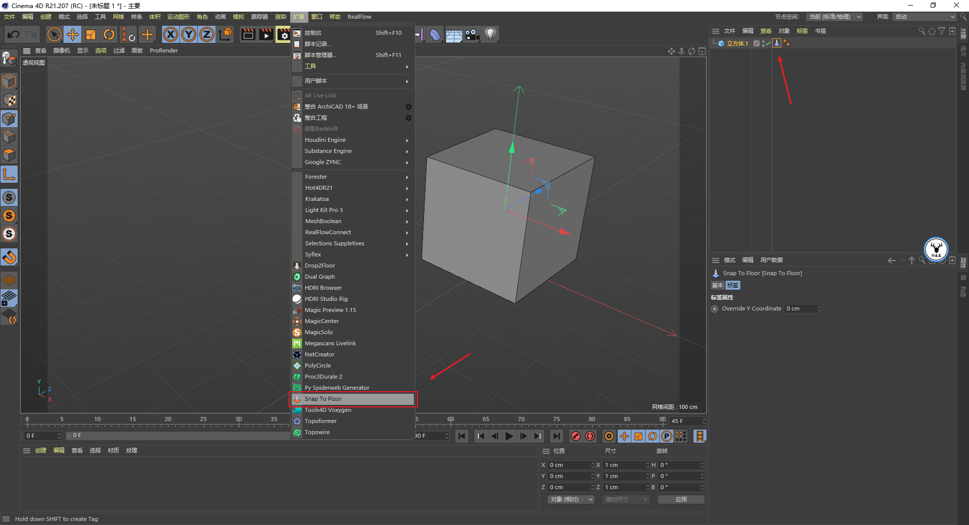Activate the Move tool in top toolbar
Viewport: 969px width, 525px height.
73,35
